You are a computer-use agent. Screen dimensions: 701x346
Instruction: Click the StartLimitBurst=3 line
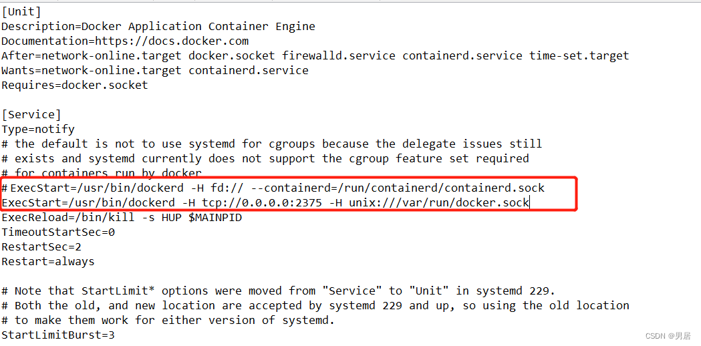(58, 335)
